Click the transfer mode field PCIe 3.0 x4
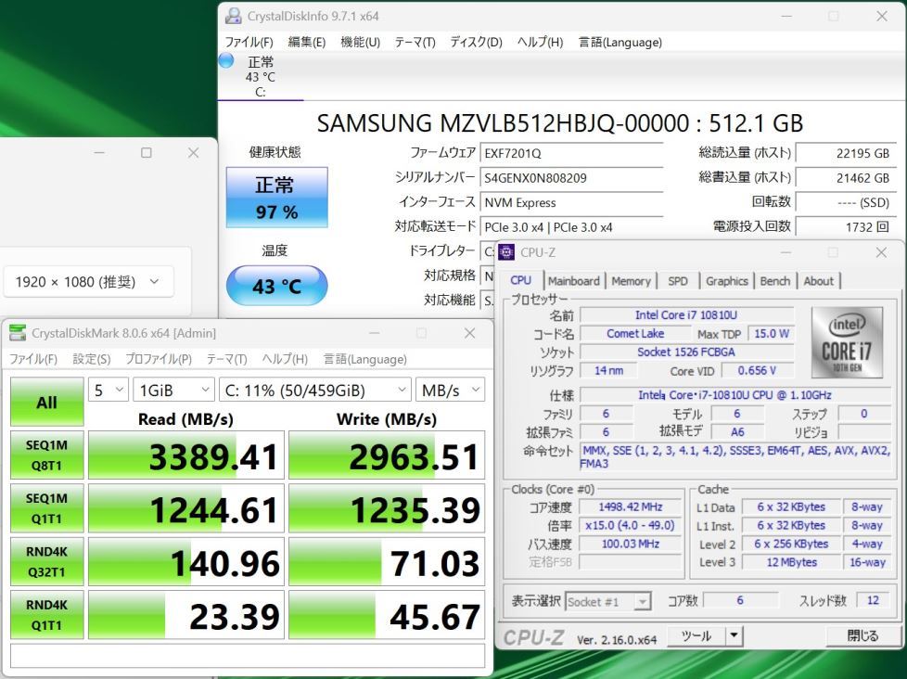907x679 pixels. tap(571, 227)
